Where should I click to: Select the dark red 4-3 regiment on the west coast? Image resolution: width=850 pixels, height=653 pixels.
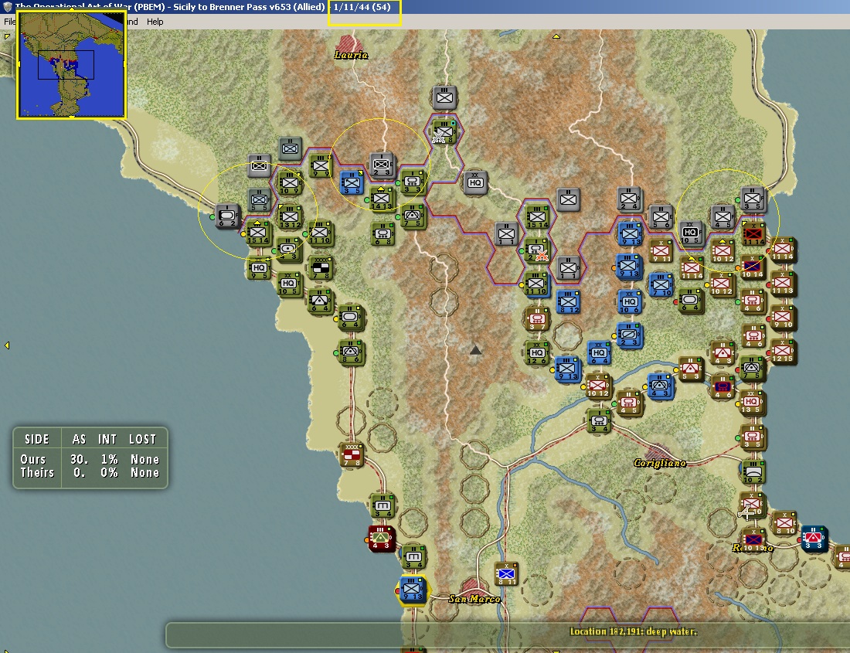click(381, 538)
